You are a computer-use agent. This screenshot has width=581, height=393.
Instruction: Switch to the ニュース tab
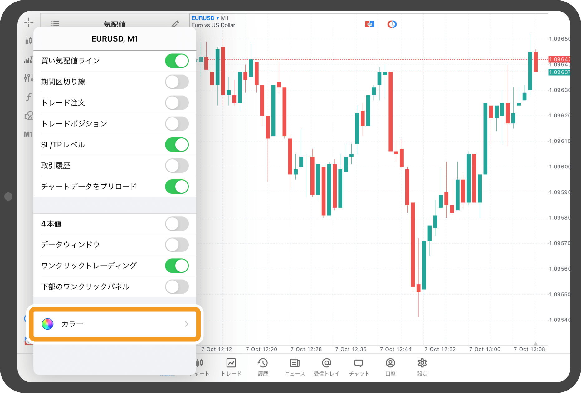pyautogui.click(x=295, y=366)
